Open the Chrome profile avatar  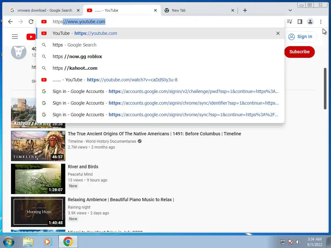click(x=310, y=22)
